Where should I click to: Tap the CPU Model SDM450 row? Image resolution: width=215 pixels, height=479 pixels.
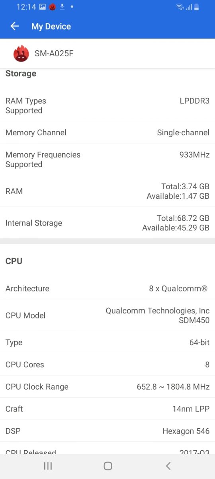[x=107, y=315]
